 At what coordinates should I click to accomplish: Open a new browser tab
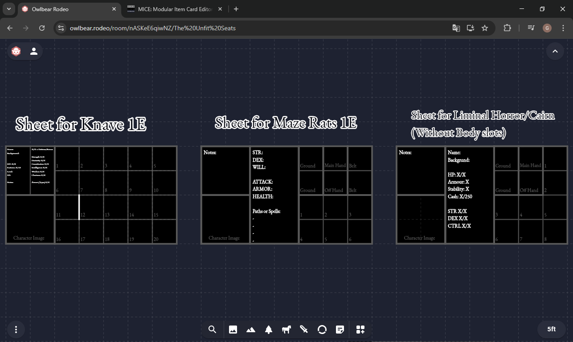(x=236, y=9)
